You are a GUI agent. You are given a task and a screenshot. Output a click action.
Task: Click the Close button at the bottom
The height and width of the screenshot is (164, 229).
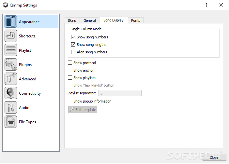[x=214, y=157]
